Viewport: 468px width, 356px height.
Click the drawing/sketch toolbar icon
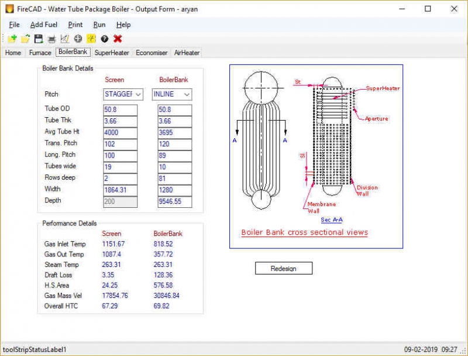(64, 39)
